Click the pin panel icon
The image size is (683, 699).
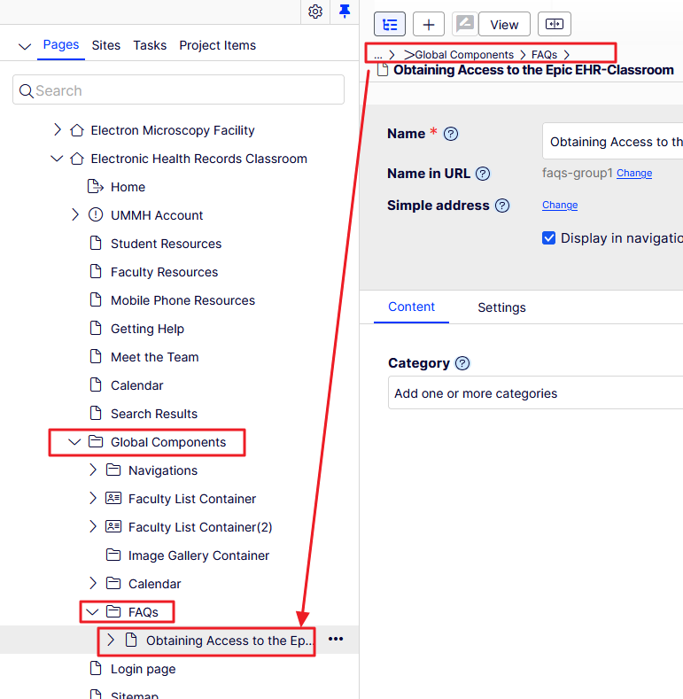tap(345, 12)
